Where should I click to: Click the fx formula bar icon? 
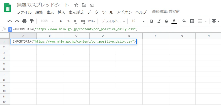coord(4,29)
